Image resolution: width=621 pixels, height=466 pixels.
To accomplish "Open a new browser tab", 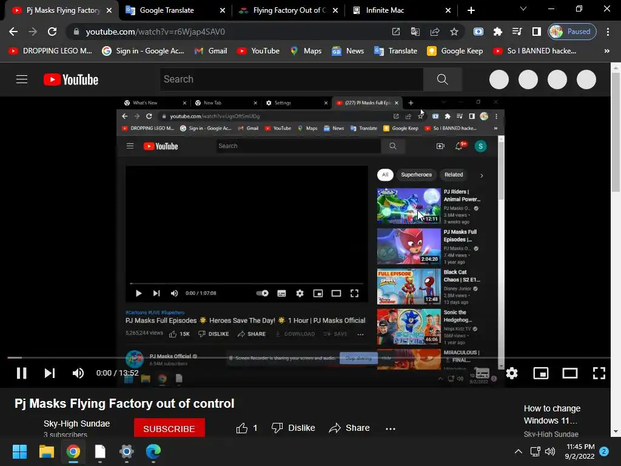I will [471, 10].
